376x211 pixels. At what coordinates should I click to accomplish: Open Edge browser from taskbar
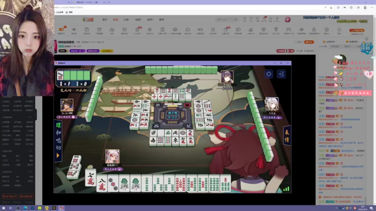25,208
